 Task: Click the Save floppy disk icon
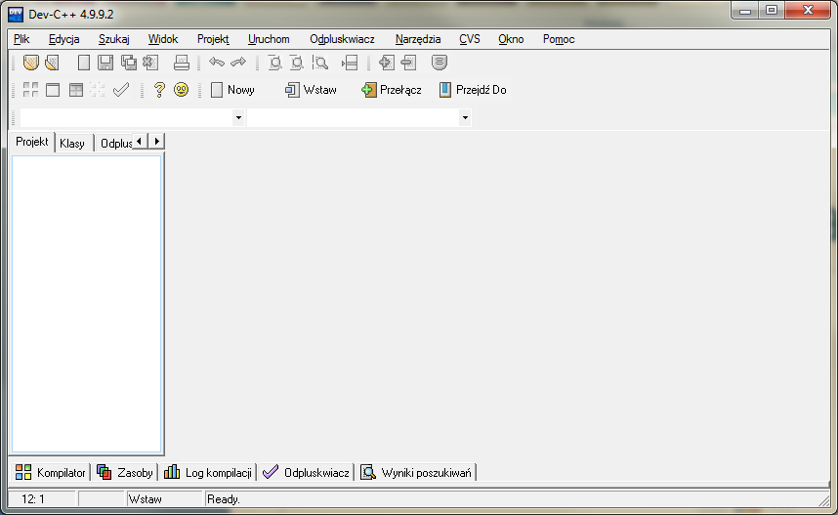(105, 63)
